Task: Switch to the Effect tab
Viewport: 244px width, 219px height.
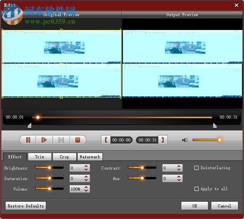Action: [x=15, y=157]
